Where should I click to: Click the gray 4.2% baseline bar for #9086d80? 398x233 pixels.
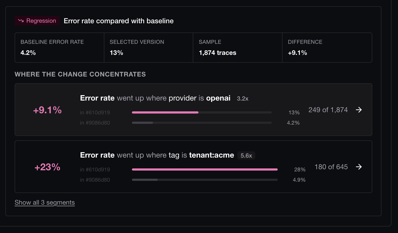[142, 123]
